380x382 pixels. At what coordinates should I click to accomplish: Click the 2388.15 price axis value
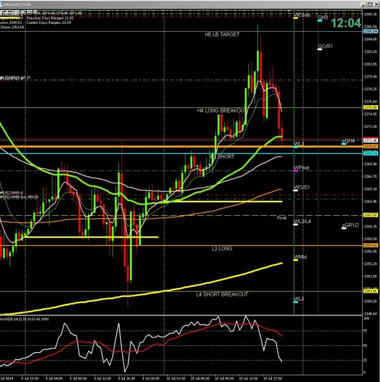pos(370,15)
